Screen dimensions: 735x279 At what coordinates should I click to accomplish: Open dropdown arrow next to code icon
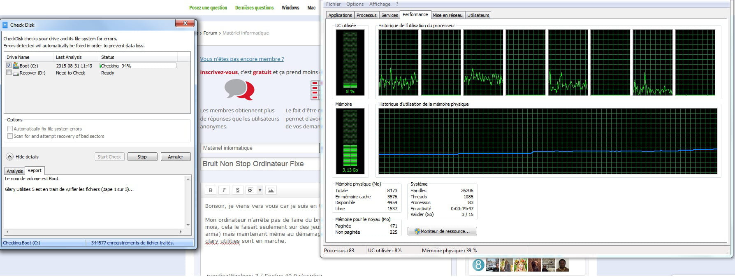point(260,190)
